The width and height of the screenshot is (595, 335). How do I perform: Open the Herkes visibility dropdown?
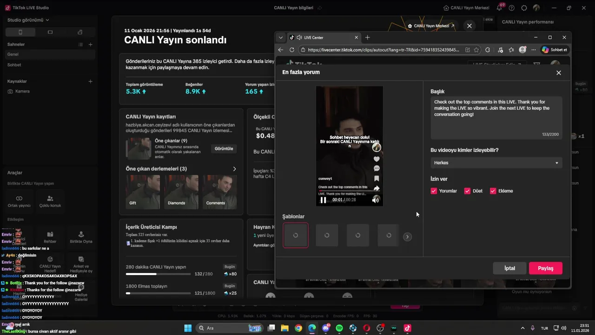(x=496, y=163)
